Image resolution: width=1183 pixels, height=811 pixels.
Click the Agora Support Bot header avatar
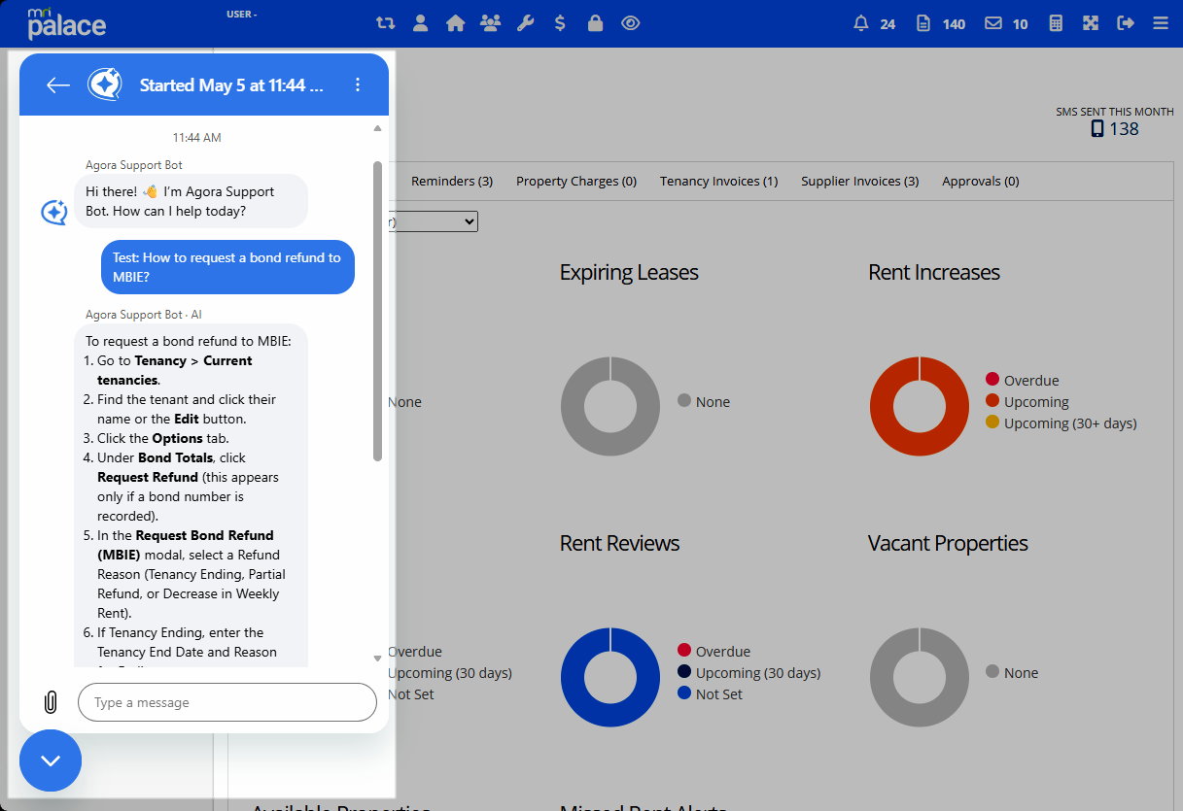tap(105, 85)
